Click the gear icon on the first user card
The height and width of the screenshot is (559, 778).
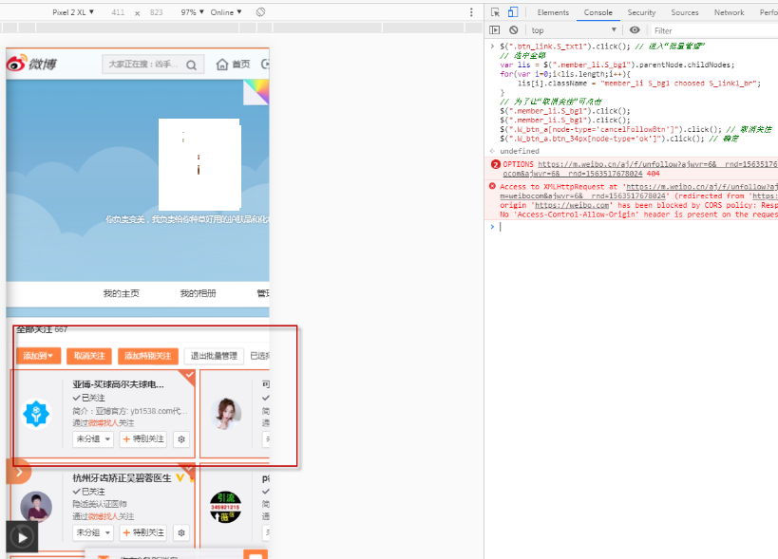click(181, 439)
